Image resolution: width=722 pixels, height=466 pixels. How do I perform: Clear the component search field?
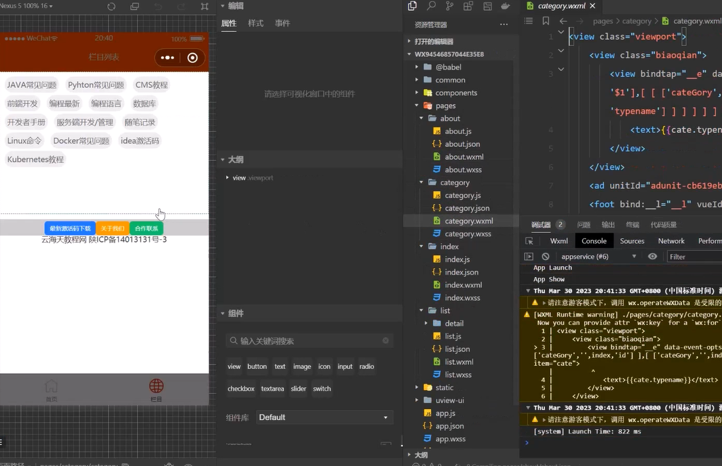[386, 341]
